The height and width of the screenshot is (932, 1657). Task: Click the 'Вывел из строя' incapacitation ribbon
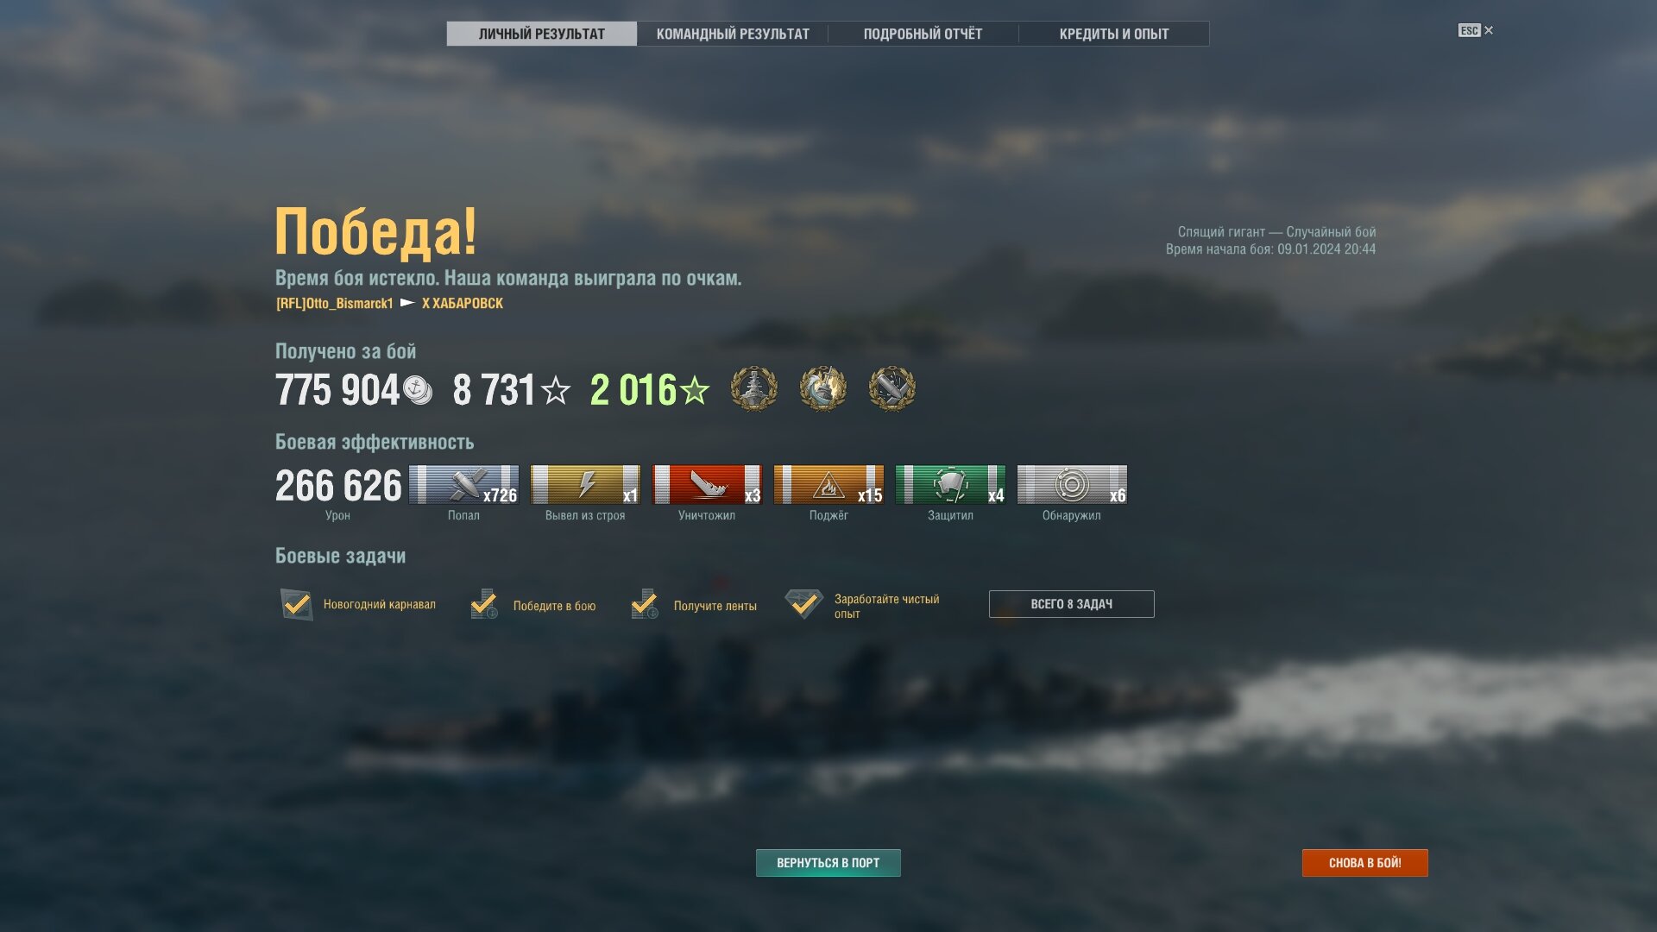tap(585, 484)
